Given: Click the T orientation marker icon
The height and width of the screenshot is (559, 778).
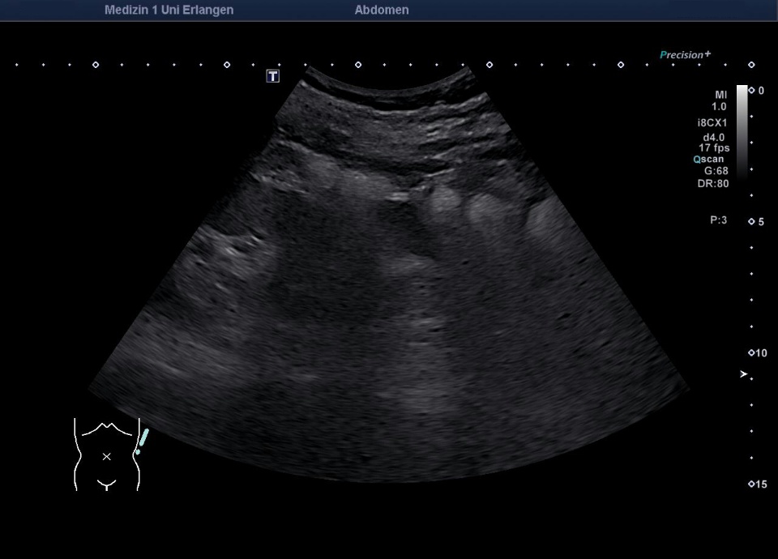Looking at the screenshot, I should point(273,75).
